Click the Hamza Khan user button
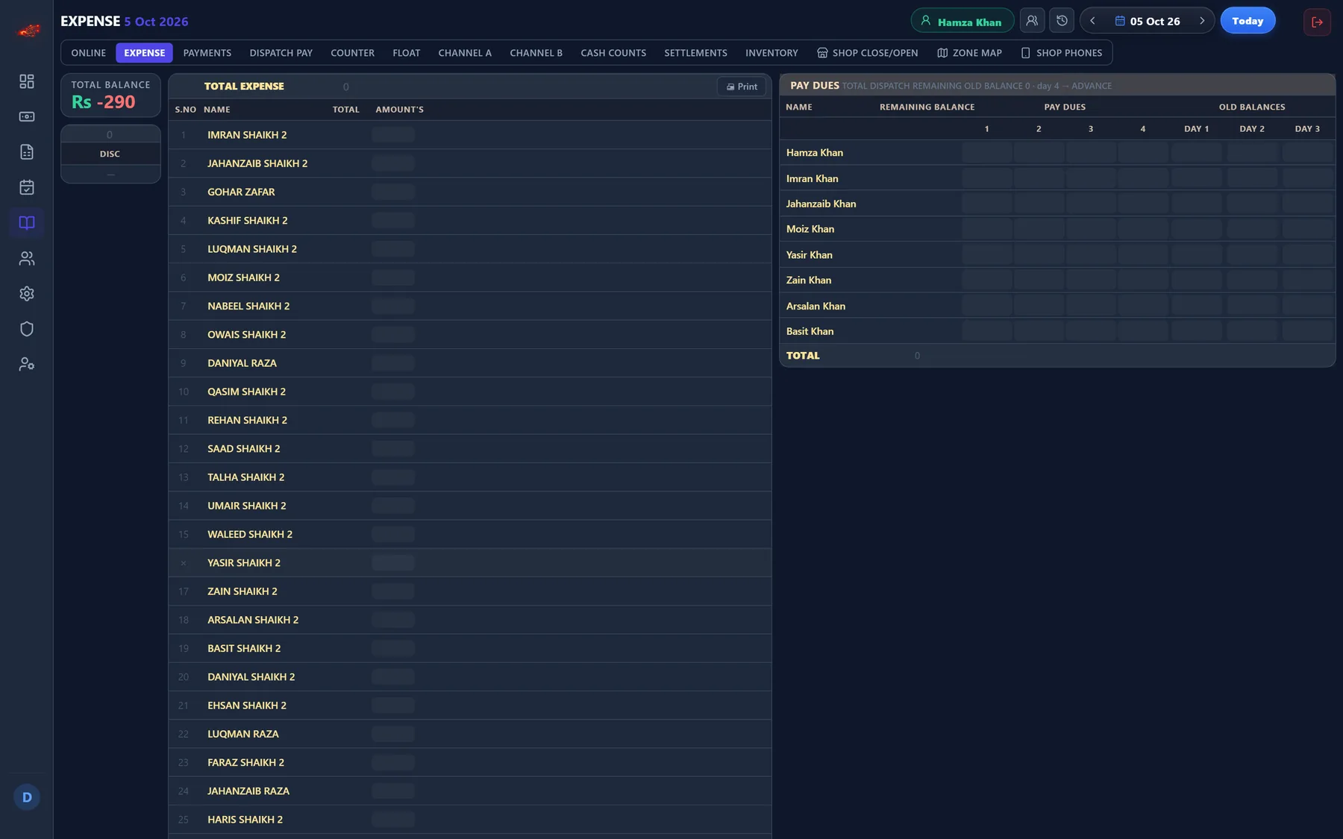 tap(962, 21)
